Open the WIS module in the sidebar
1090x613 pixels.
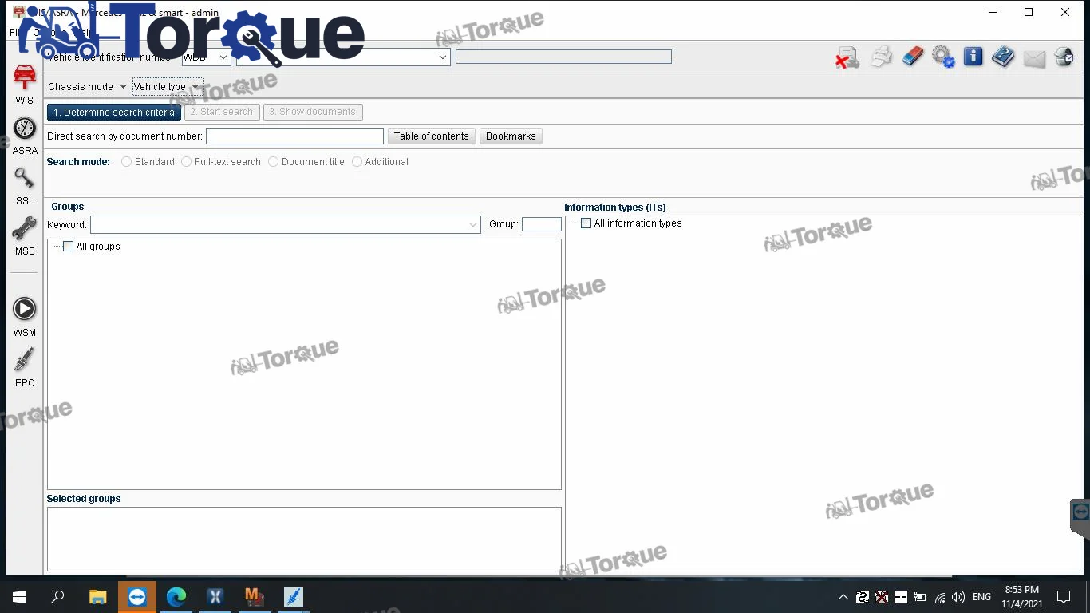(25, 85)
